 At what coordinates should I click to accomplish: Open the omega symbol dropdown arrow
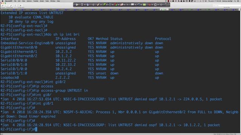coord(158,5)
